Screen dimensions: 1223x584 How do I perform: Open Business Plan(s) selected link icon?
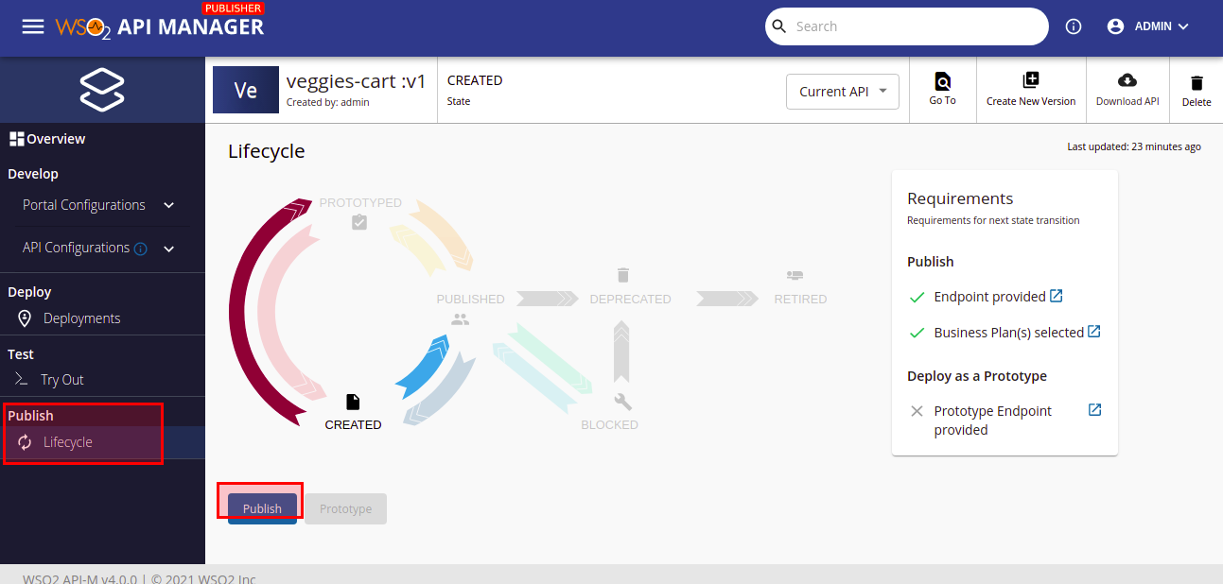click(x=1094, y=332)
